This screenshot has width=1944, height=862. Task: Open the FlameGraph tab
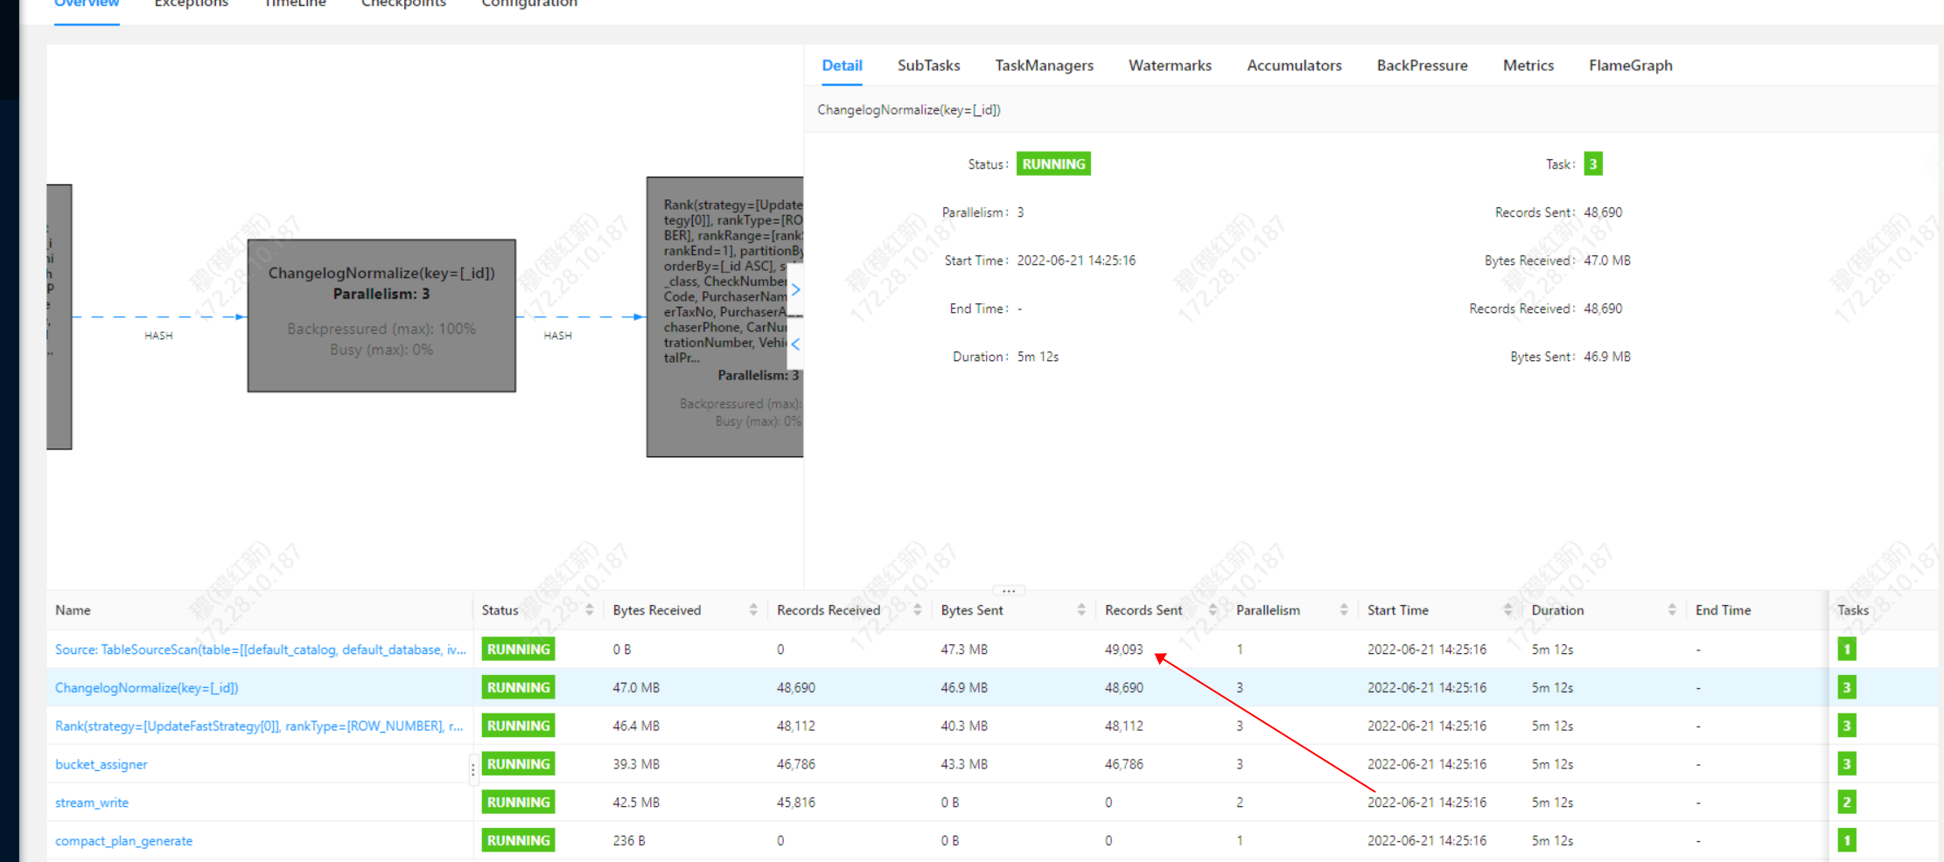click(x=1631, y=66)
